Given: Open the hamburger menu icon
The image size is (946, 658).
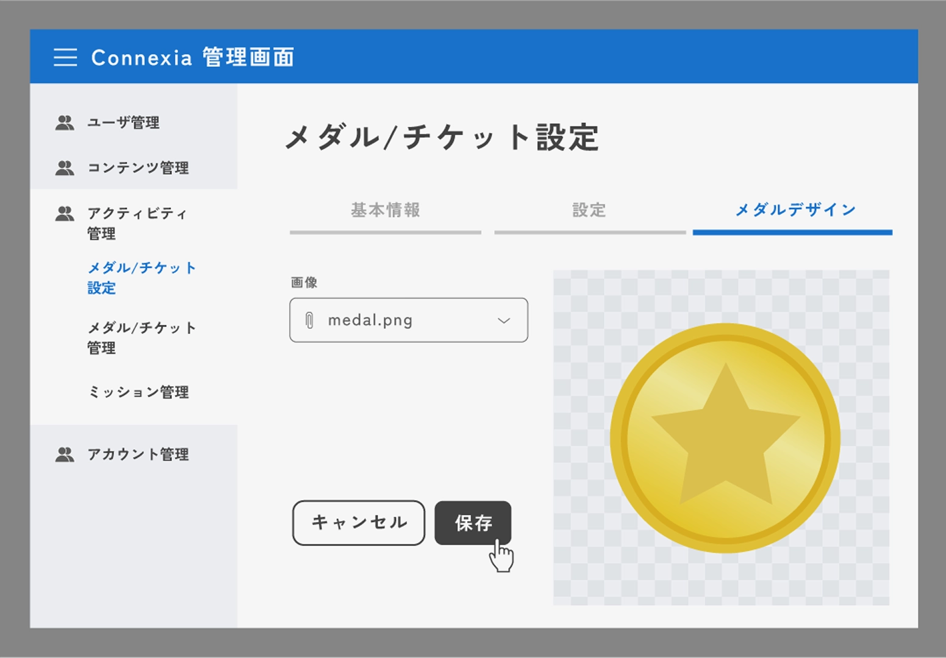Looking at the screenshot, I should click(65, 57).
